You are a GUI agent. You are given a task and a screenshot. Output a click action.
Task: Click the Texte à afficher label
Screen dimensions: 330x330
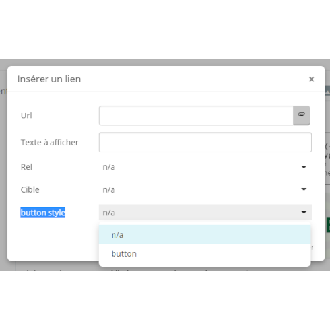point(49,143)
